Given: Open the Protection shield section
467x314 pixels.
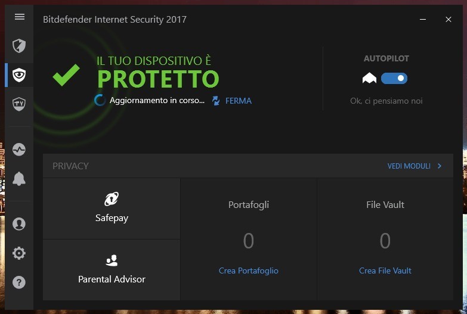Looking at the screenshot, I should click(x=19, y=45).
